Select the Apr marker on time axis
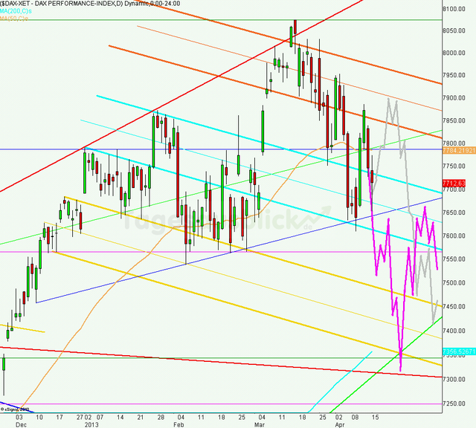This screenshot has width=476, height=428. 341,424
